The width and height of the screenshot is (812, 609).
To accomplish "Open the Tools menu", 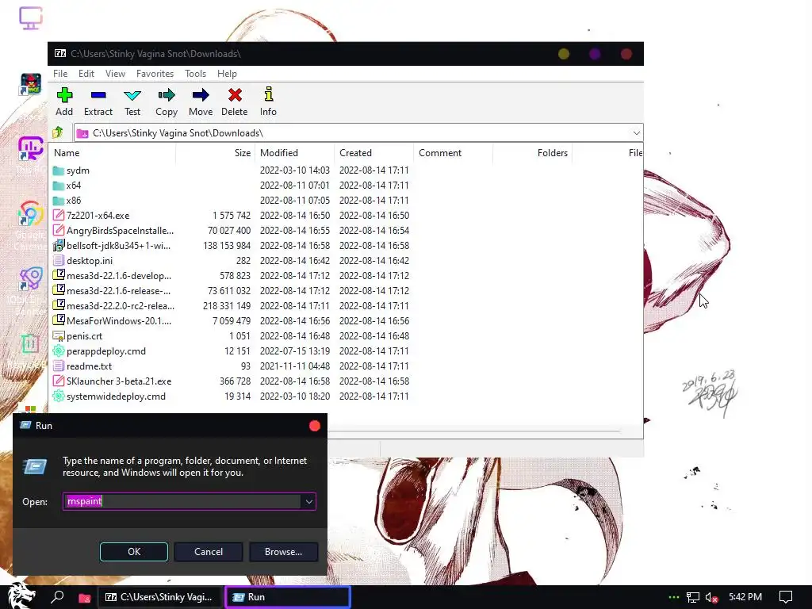I will 195,74.
